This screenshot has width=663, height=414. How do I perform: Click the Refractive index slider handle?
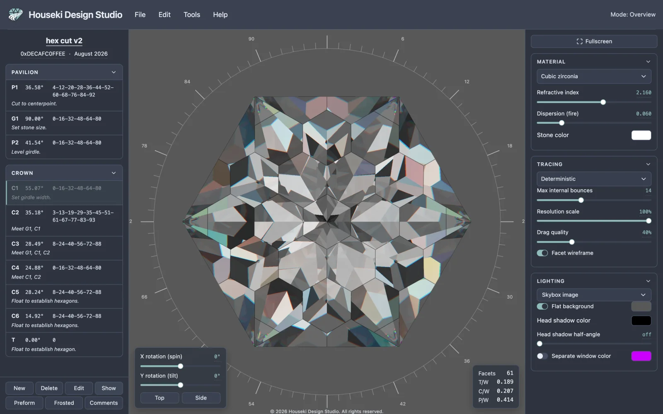click(603, 102)
